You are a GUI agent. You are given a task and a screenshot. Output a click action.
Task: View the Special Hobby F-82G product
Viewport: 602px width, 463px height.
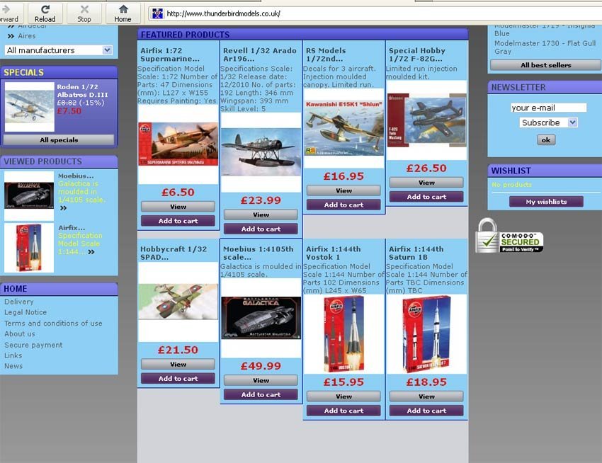(x=427, y=183)
